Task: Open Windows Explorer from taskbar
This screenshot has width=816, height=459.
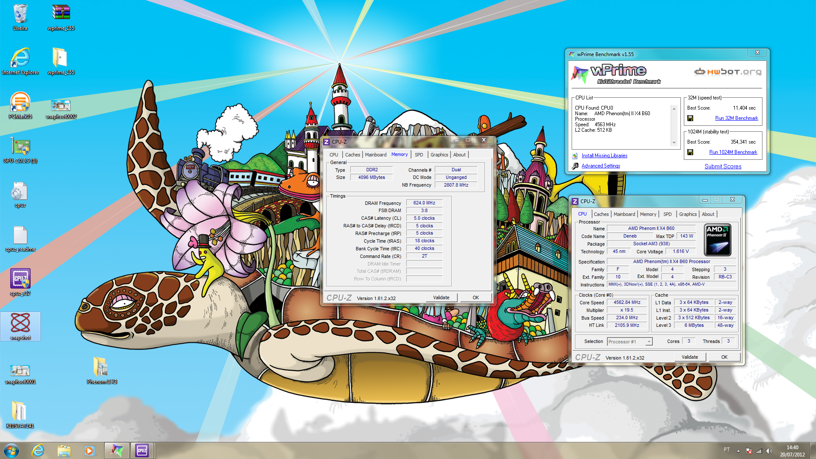Action: (x=64, y=450)
